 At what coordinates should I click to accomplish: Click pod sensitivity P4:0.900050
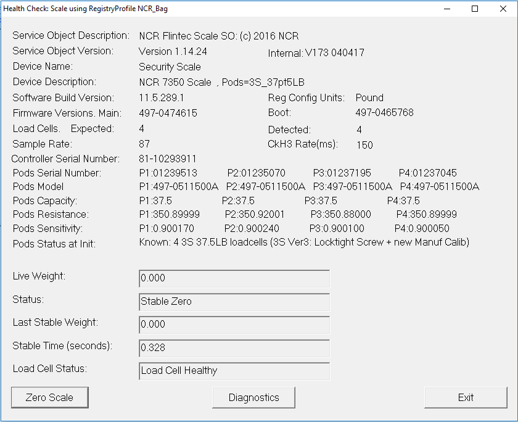click(422, 228)
